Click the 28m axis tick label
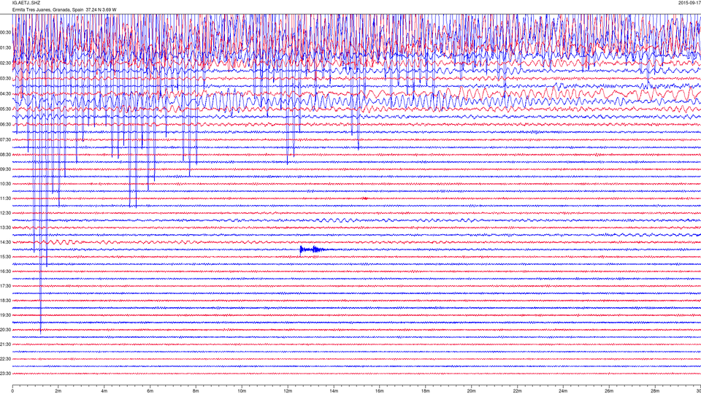This screenshot has width=701, height=394. 655,391
